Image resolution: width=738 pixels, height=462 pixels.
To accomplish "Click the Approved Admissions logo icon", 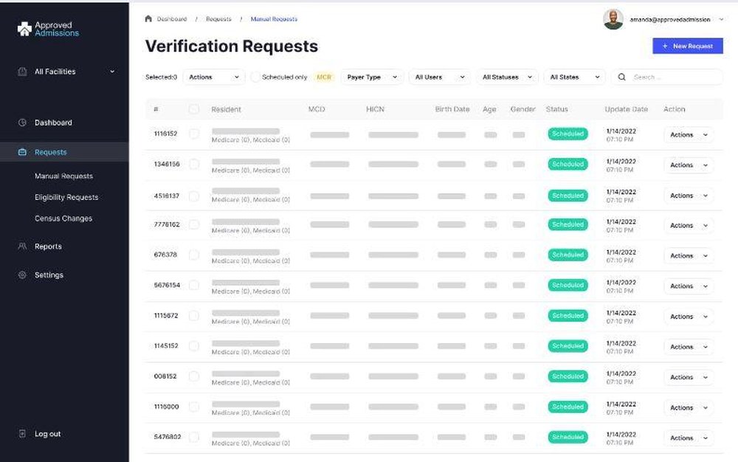I will (24, 29).
